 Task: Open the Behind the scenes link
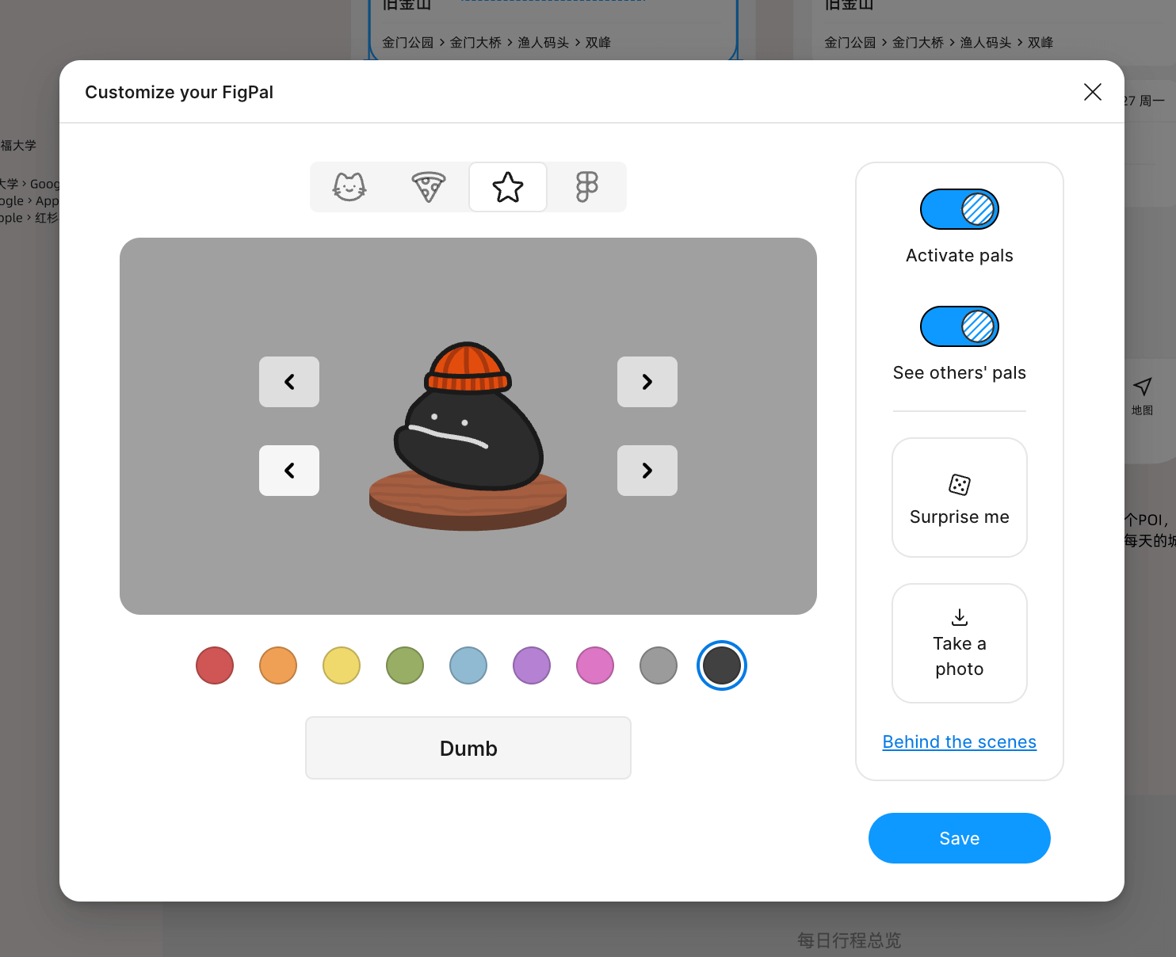[x=959, y=742]
